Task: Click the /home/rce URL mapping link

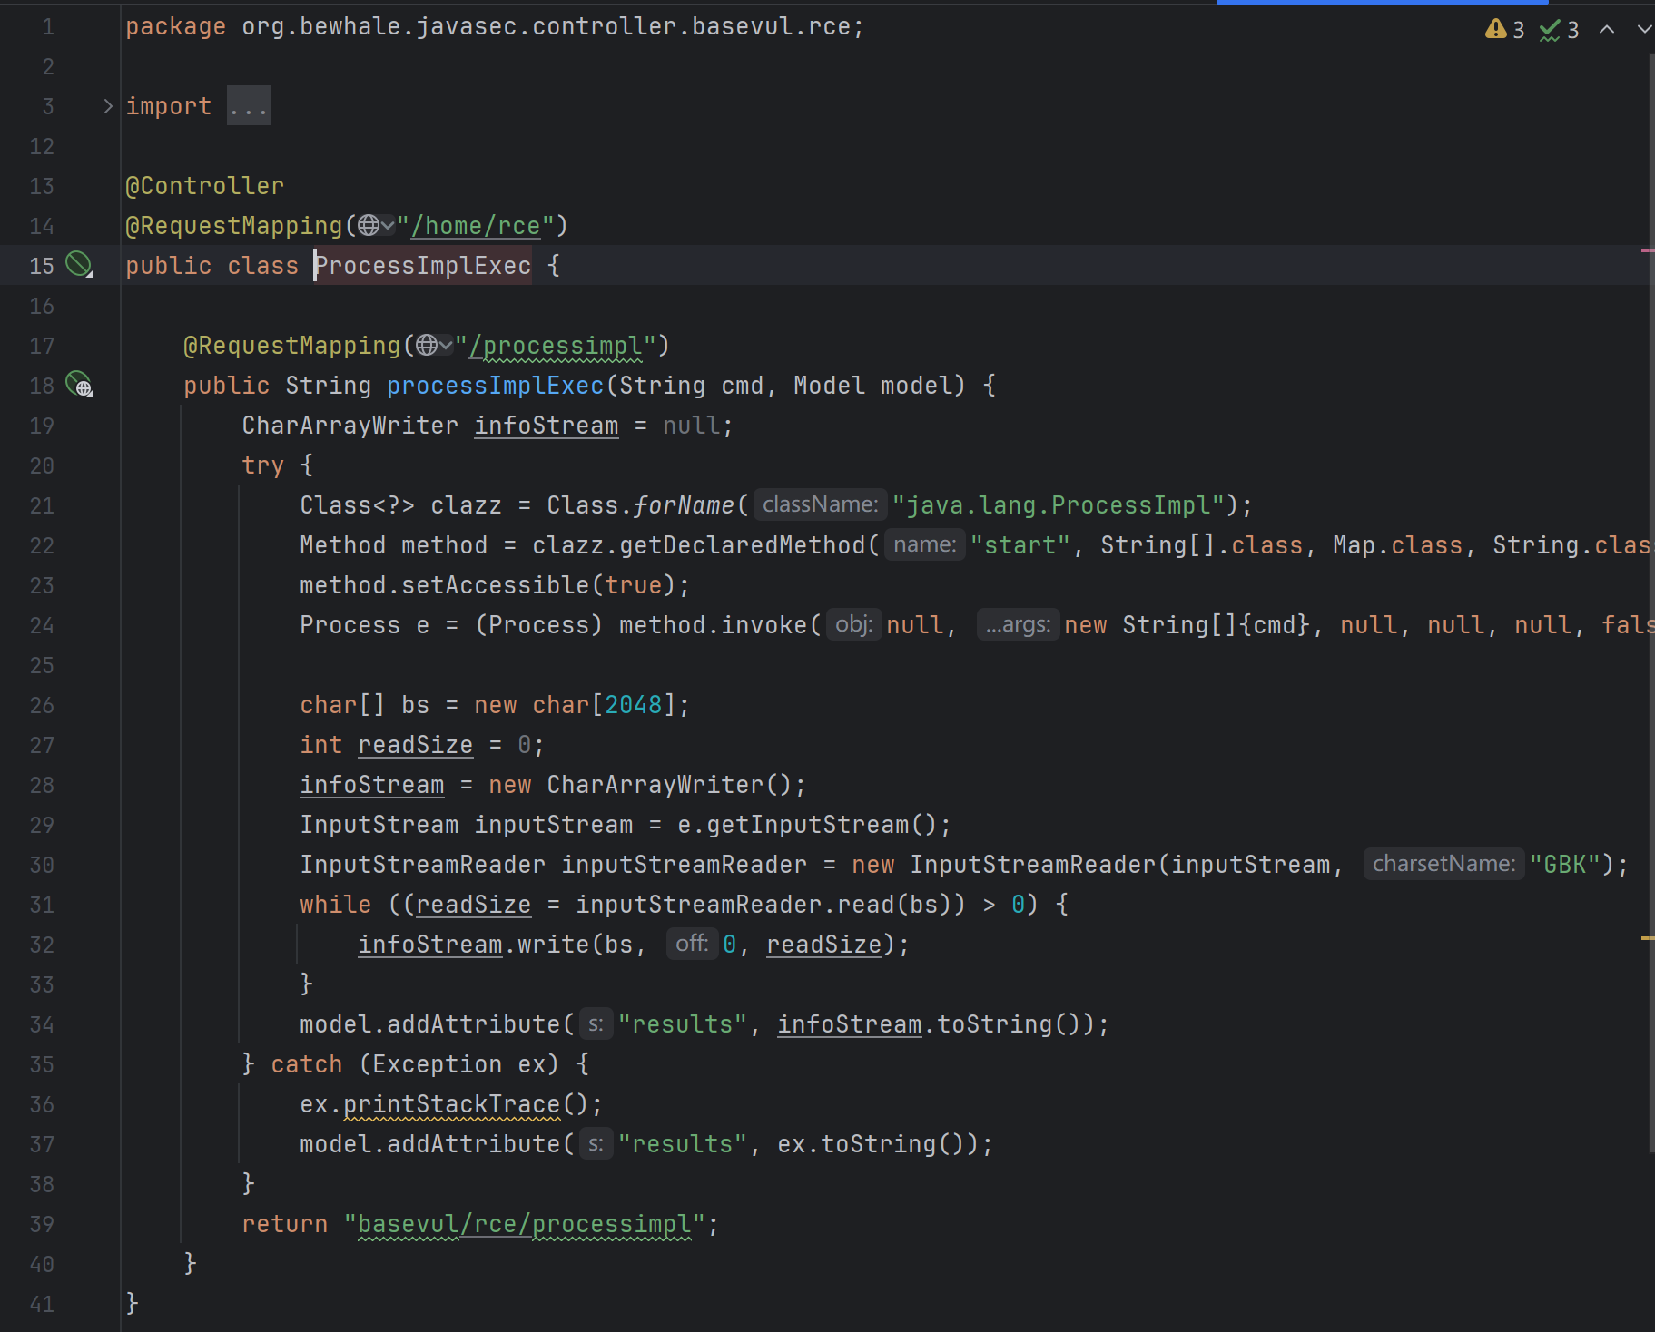Action: point(476,226)
